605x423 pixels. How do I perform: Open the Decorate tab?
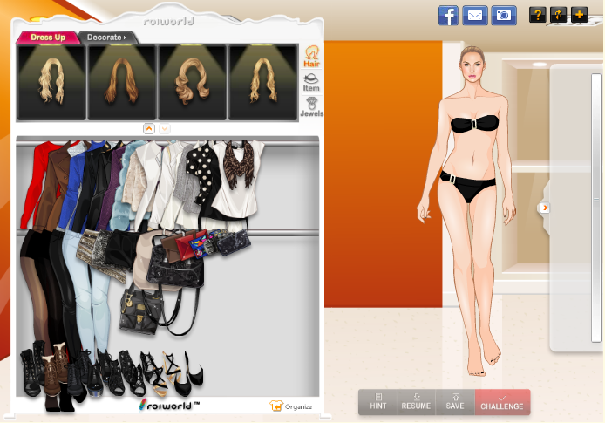point(105,38)
